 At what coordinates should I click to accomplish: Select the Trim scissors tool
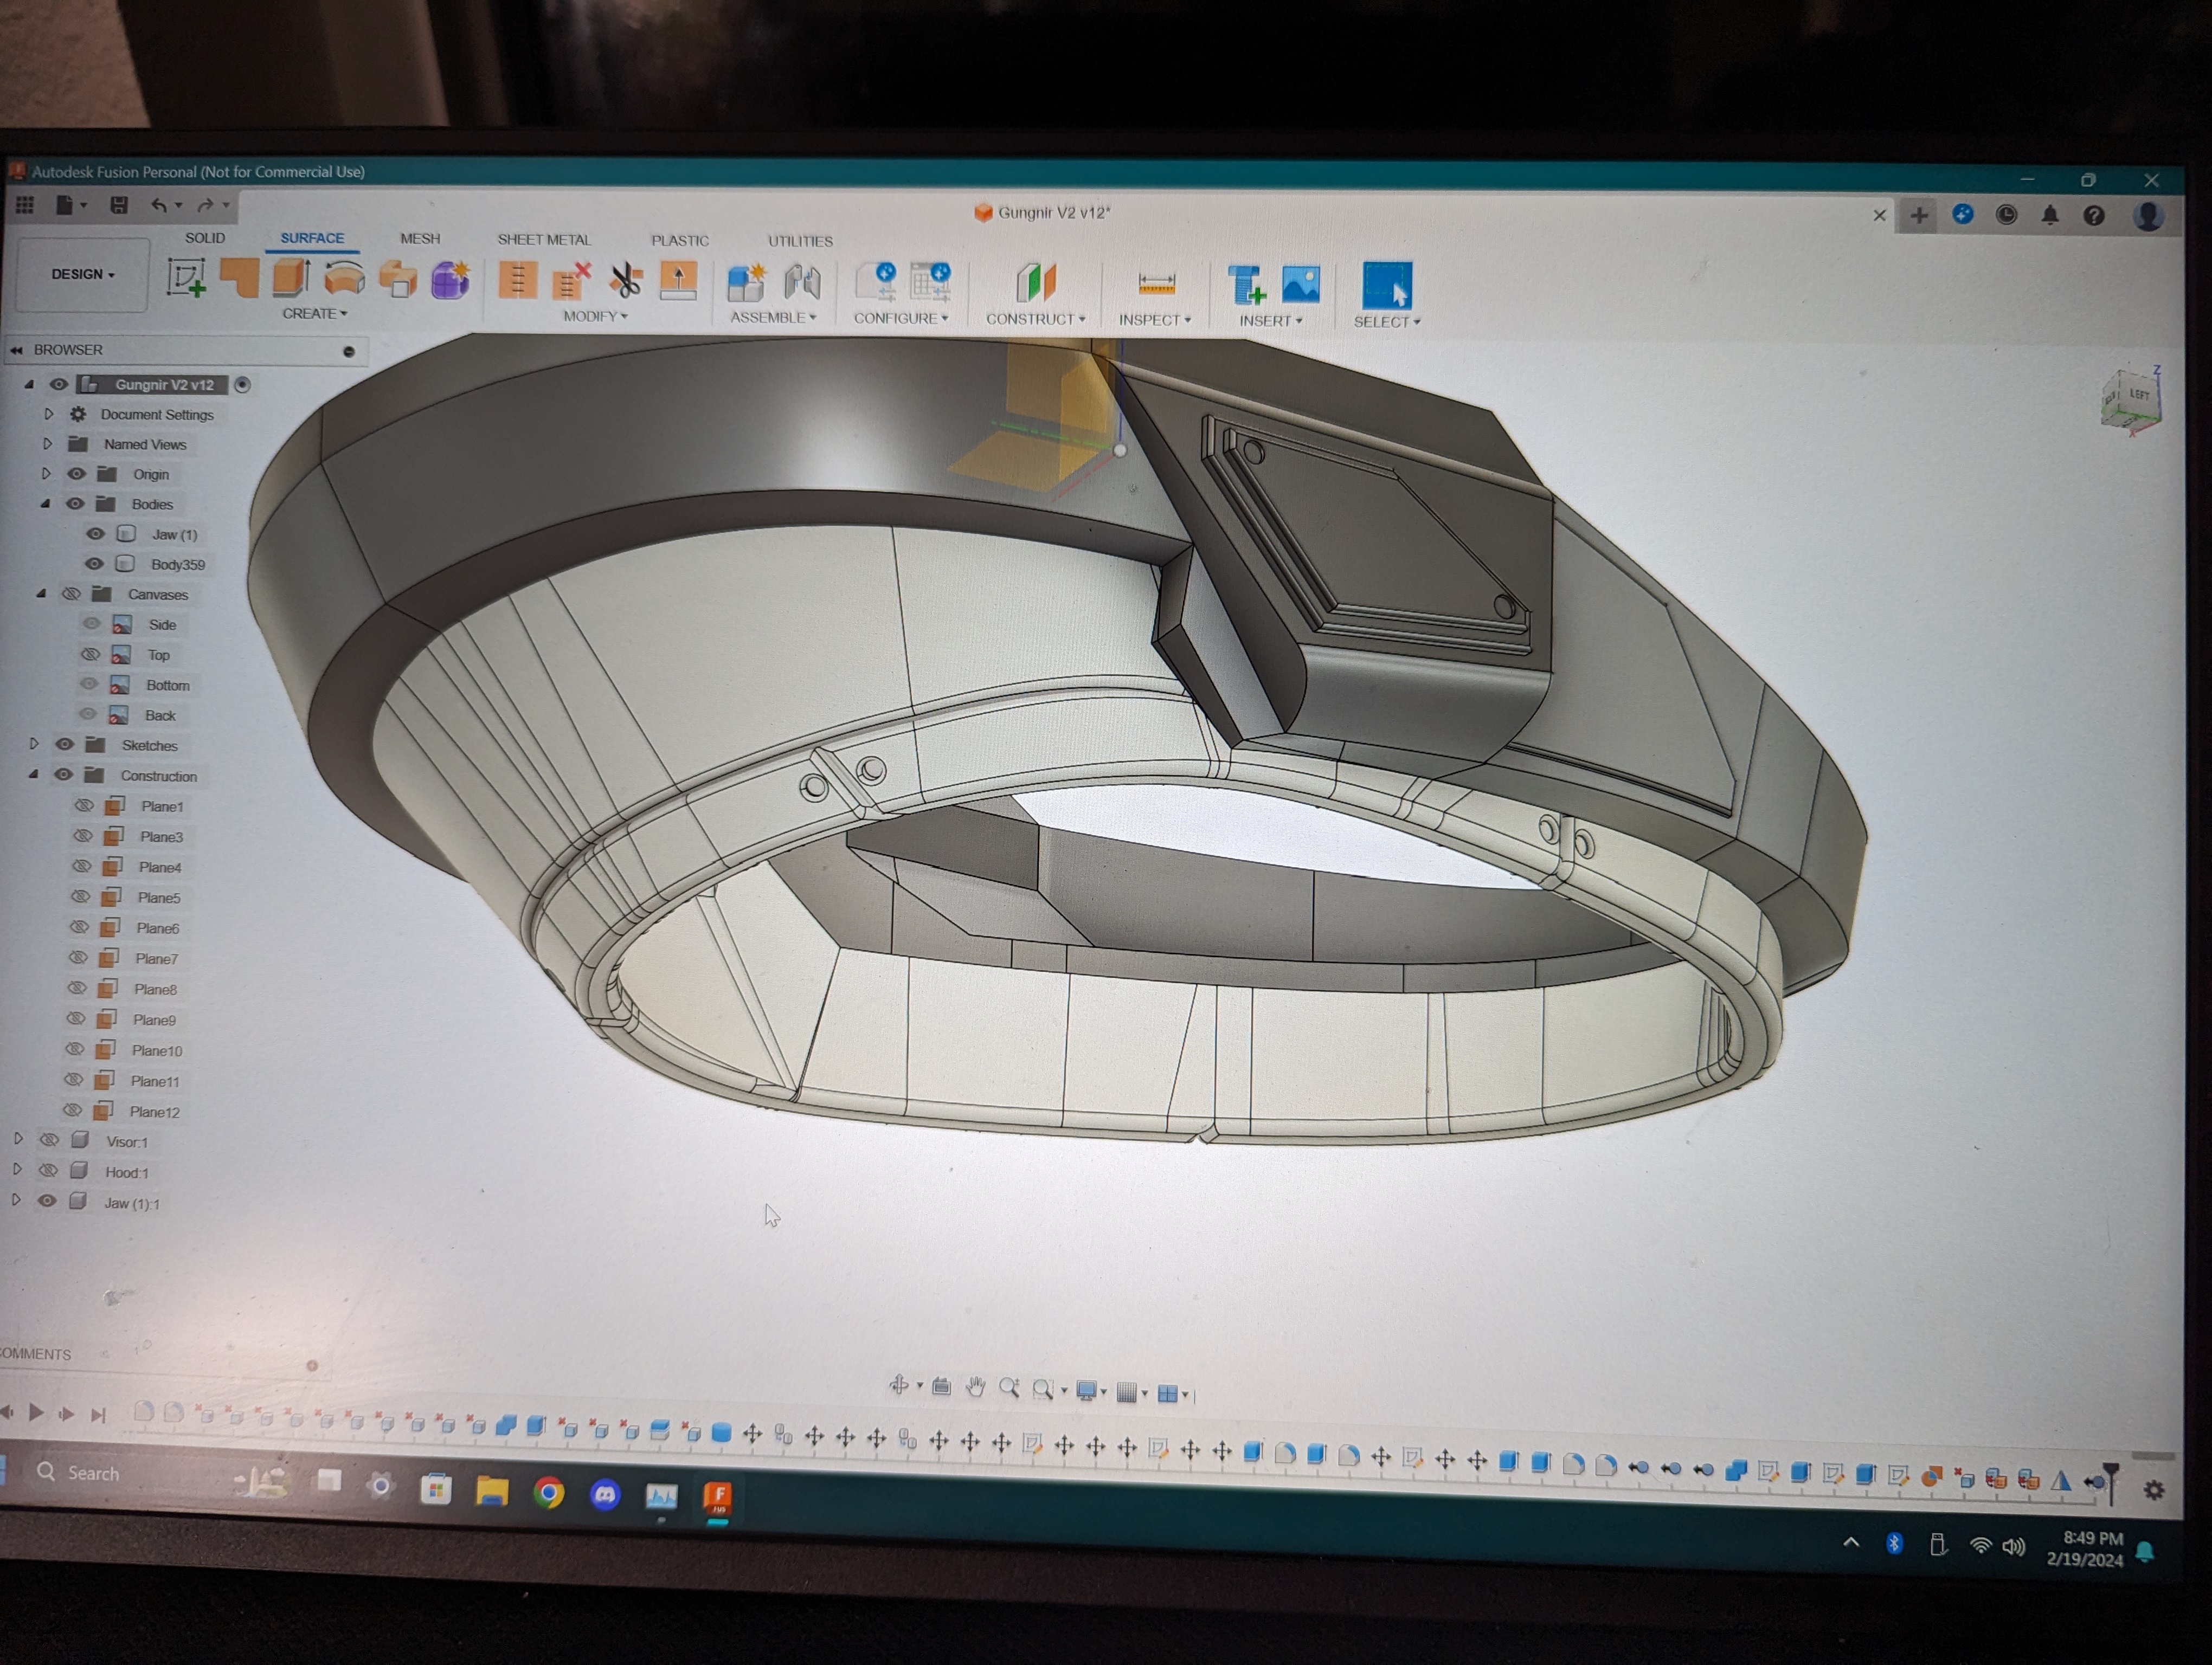point(626,281)
